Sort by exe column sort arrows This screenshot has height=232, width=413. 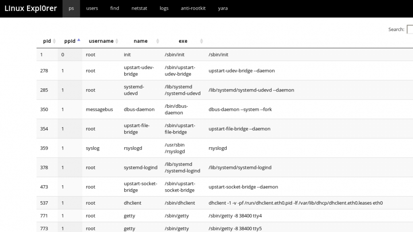pyautogui.click(x=201, y=41)
